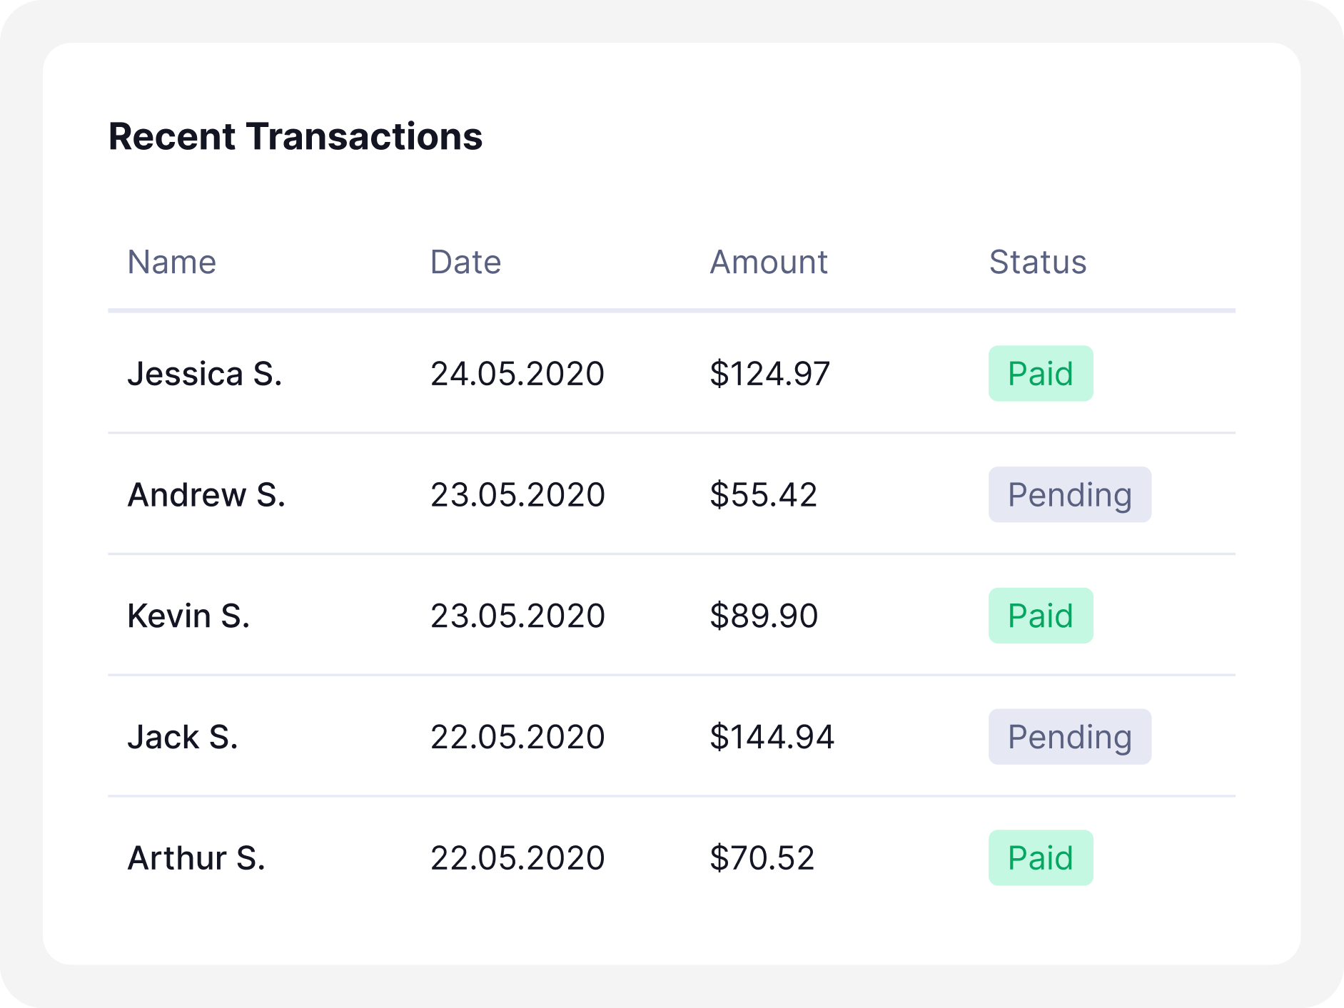The width and height of the screenshot is (1344, 1008).
Task: Click the $144.94 amount value
Action: (x=772, y=737)
